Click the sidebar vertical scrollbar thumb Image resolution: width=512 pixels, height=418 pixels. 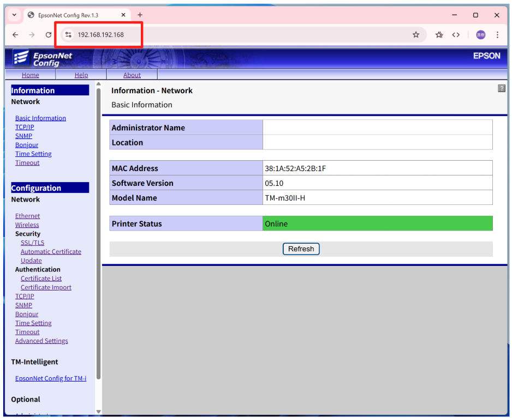99,234
